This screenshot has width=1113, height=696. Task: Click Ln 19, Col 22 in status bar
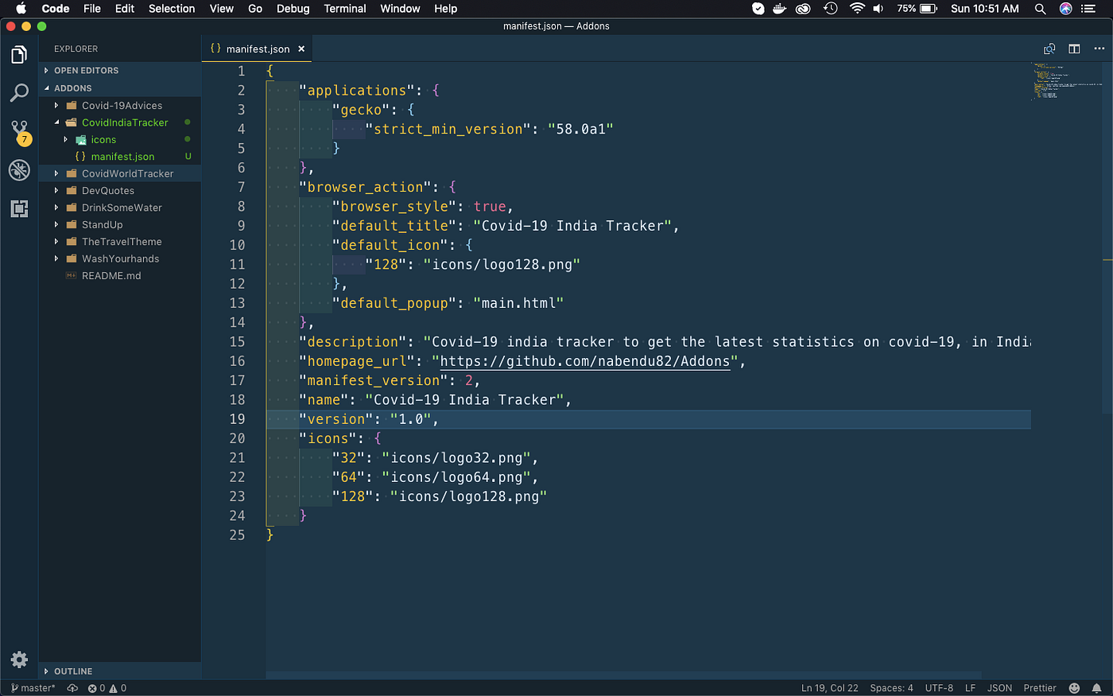tap(830, 688)
